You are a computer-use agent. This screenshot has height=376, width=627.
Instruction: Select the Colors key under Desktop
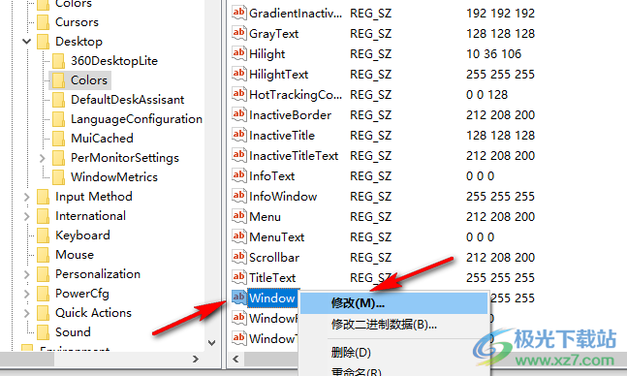pyautogui.click(x=89, y=80)
